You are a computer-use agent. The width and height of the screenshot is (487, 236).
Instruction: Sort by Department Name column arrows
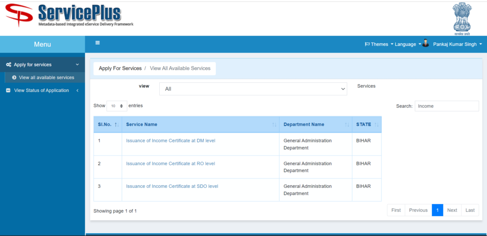(347, 125)
